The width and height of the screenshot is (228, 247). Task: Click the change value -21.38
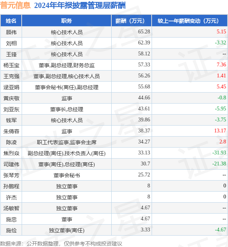[x=219, y=164]
